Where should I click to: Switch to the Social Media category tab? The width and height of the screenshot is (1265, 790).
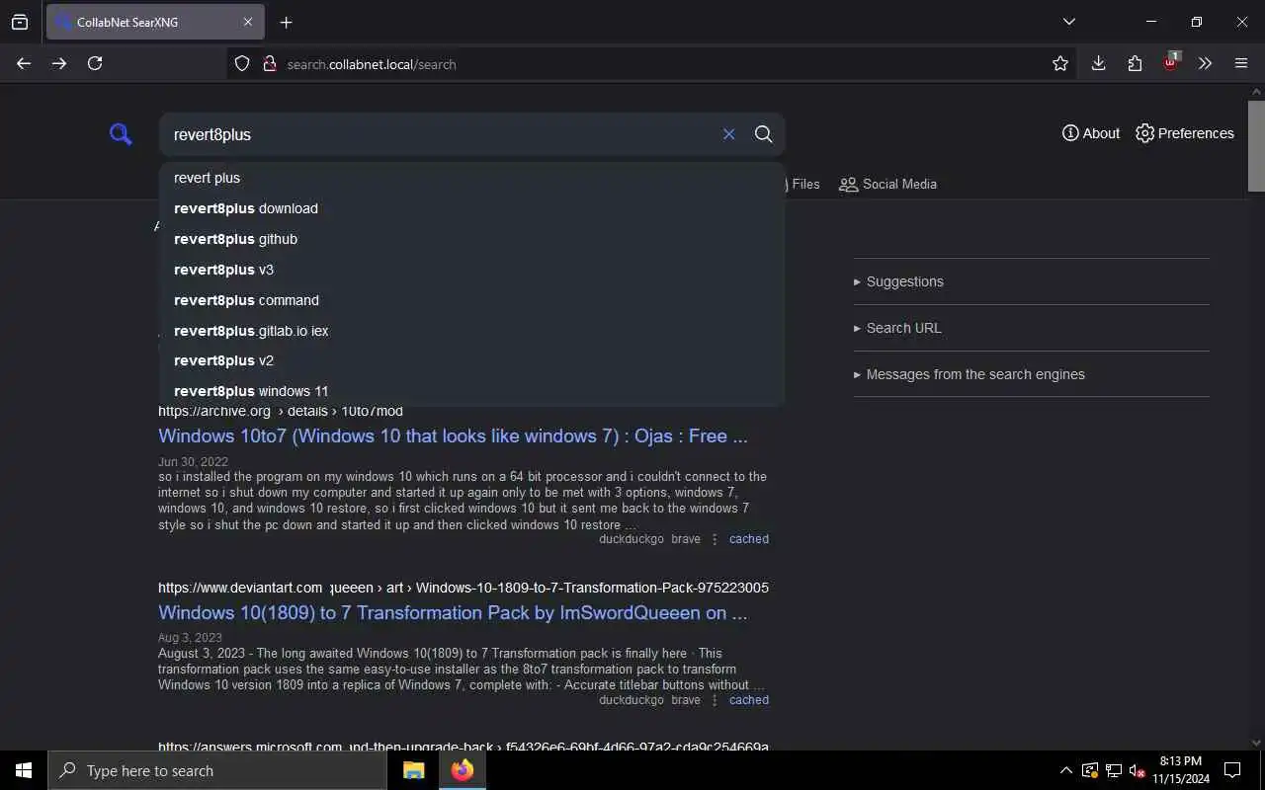[887, 184]
